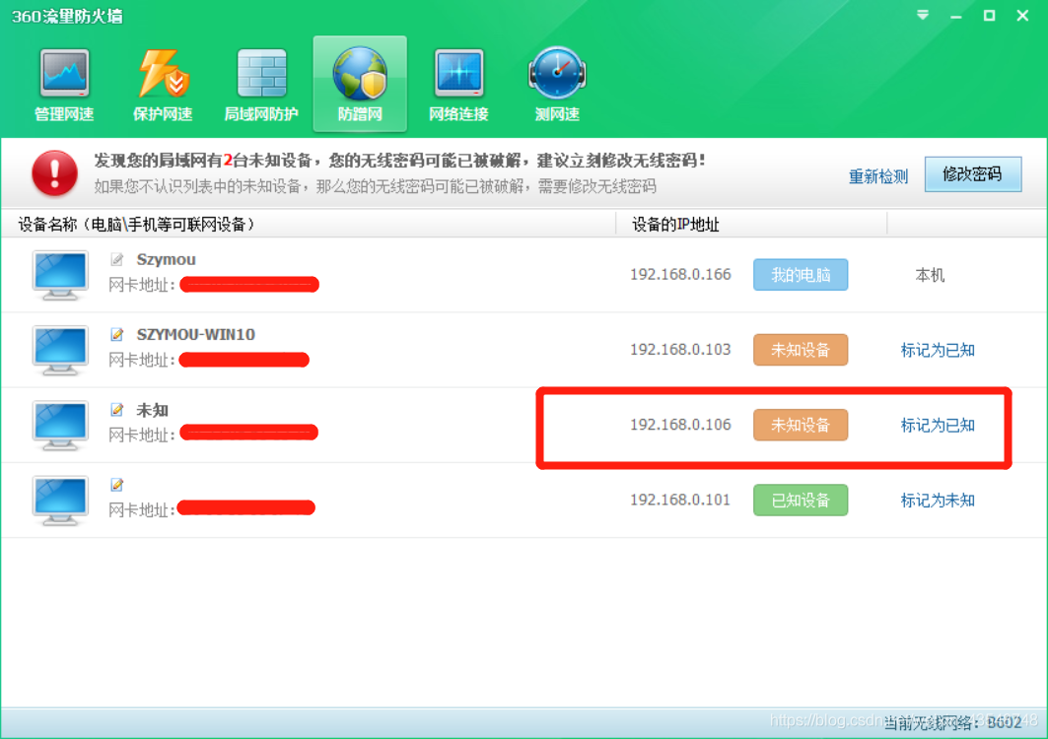Click 标记为未知 for 192.168.0.101
1048x739 pixels.
(937, 501)
